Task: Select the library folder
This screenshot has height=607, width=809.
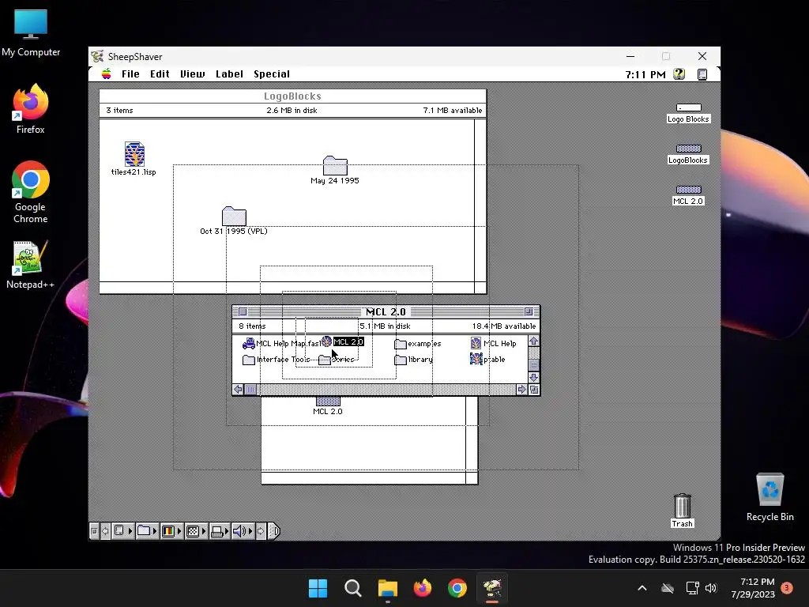Action: [414, 360]
